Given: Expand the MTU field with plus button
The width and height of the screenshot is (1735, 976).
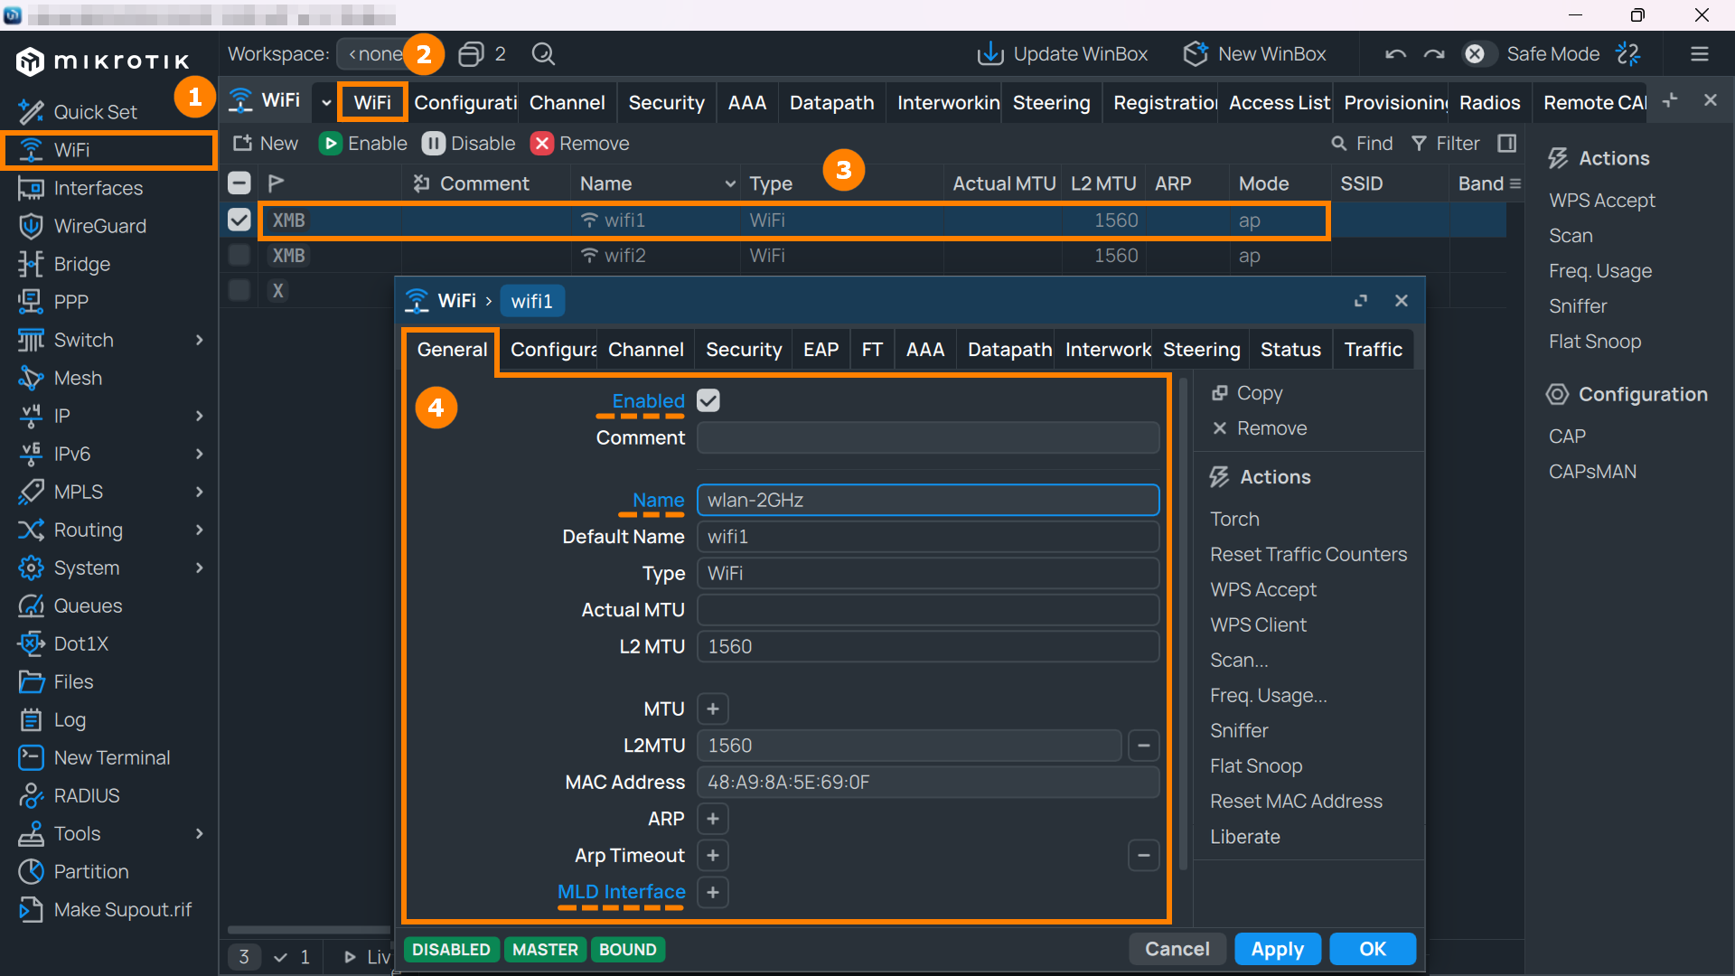Looking at the screenshot, I should (x=713, y=709).
